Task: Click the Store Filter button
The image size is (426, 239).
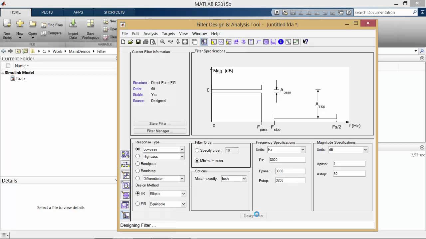Action: [160, 123]
